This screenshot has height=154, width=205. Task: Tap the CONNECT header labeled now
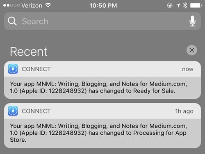[102, 69]
